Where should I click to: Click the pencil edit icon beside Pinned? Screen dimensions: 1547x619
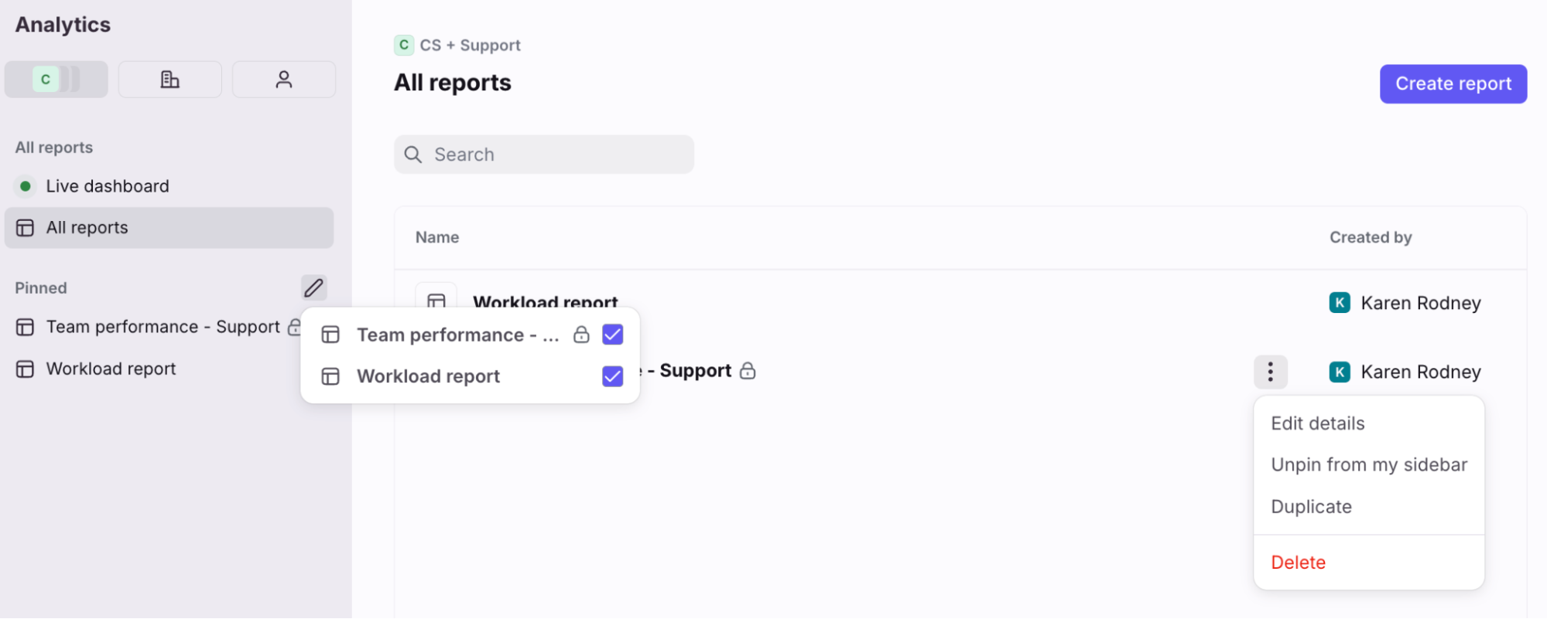pyautogui.click(x=313, y=287)
